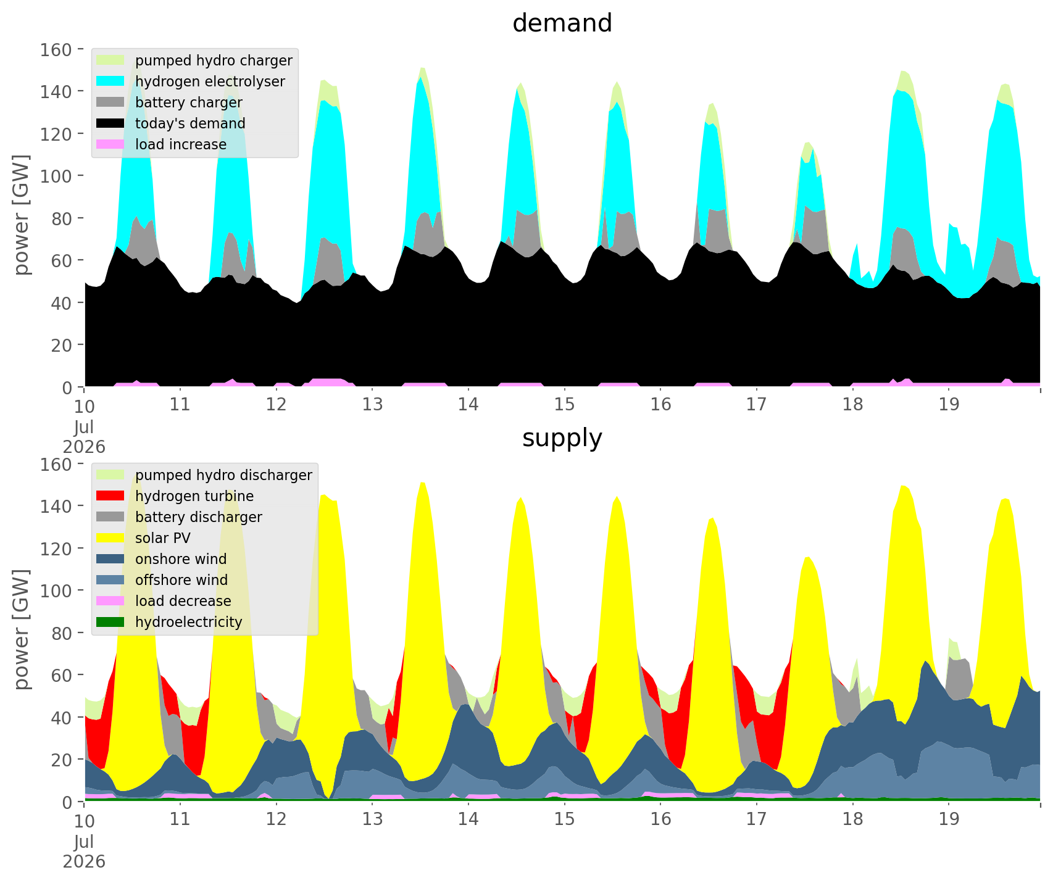Click date tick 17 on the supply x-axis

tap(756, 819)
